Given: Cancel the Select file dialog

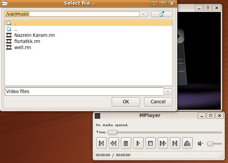Looking at the screenshot, I should tap(158, 102).
